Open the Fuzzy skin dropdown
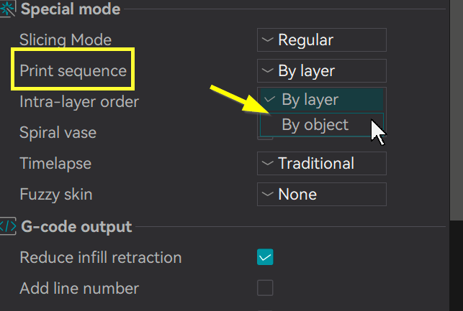Screen dimensions: 463x311 (321, 194)
